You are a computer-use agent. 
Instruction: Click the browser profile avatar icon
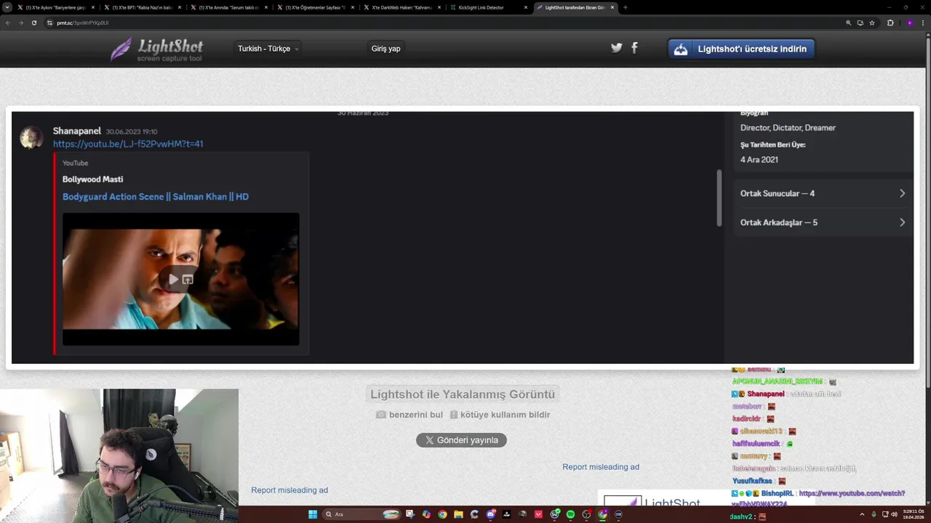tap(910, 23)
